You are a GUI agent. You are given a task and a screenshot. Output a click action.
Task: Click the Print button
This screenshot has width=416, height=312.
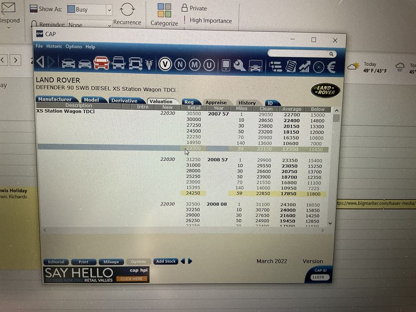click(x=84, y=262)
